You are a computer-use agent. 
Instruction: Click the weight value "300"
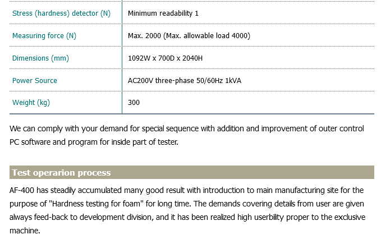click(x=134, y=103)
